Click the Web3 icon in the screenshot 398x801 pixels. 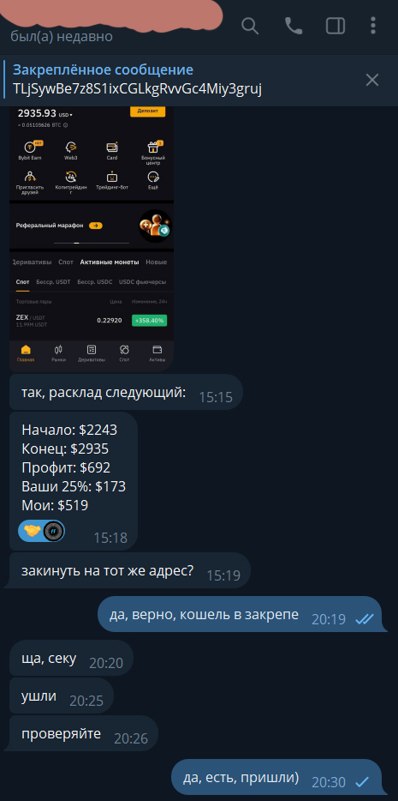click(x=71, y=148)
